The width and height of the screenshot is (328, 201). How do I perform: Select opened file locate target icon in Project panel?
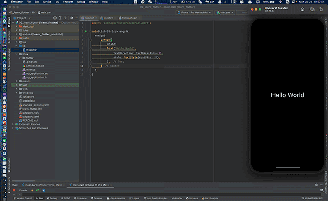[x=55, y=18]
